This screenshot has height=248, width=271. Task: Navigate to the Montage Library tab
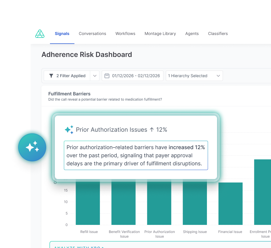[x=160, y=34]
